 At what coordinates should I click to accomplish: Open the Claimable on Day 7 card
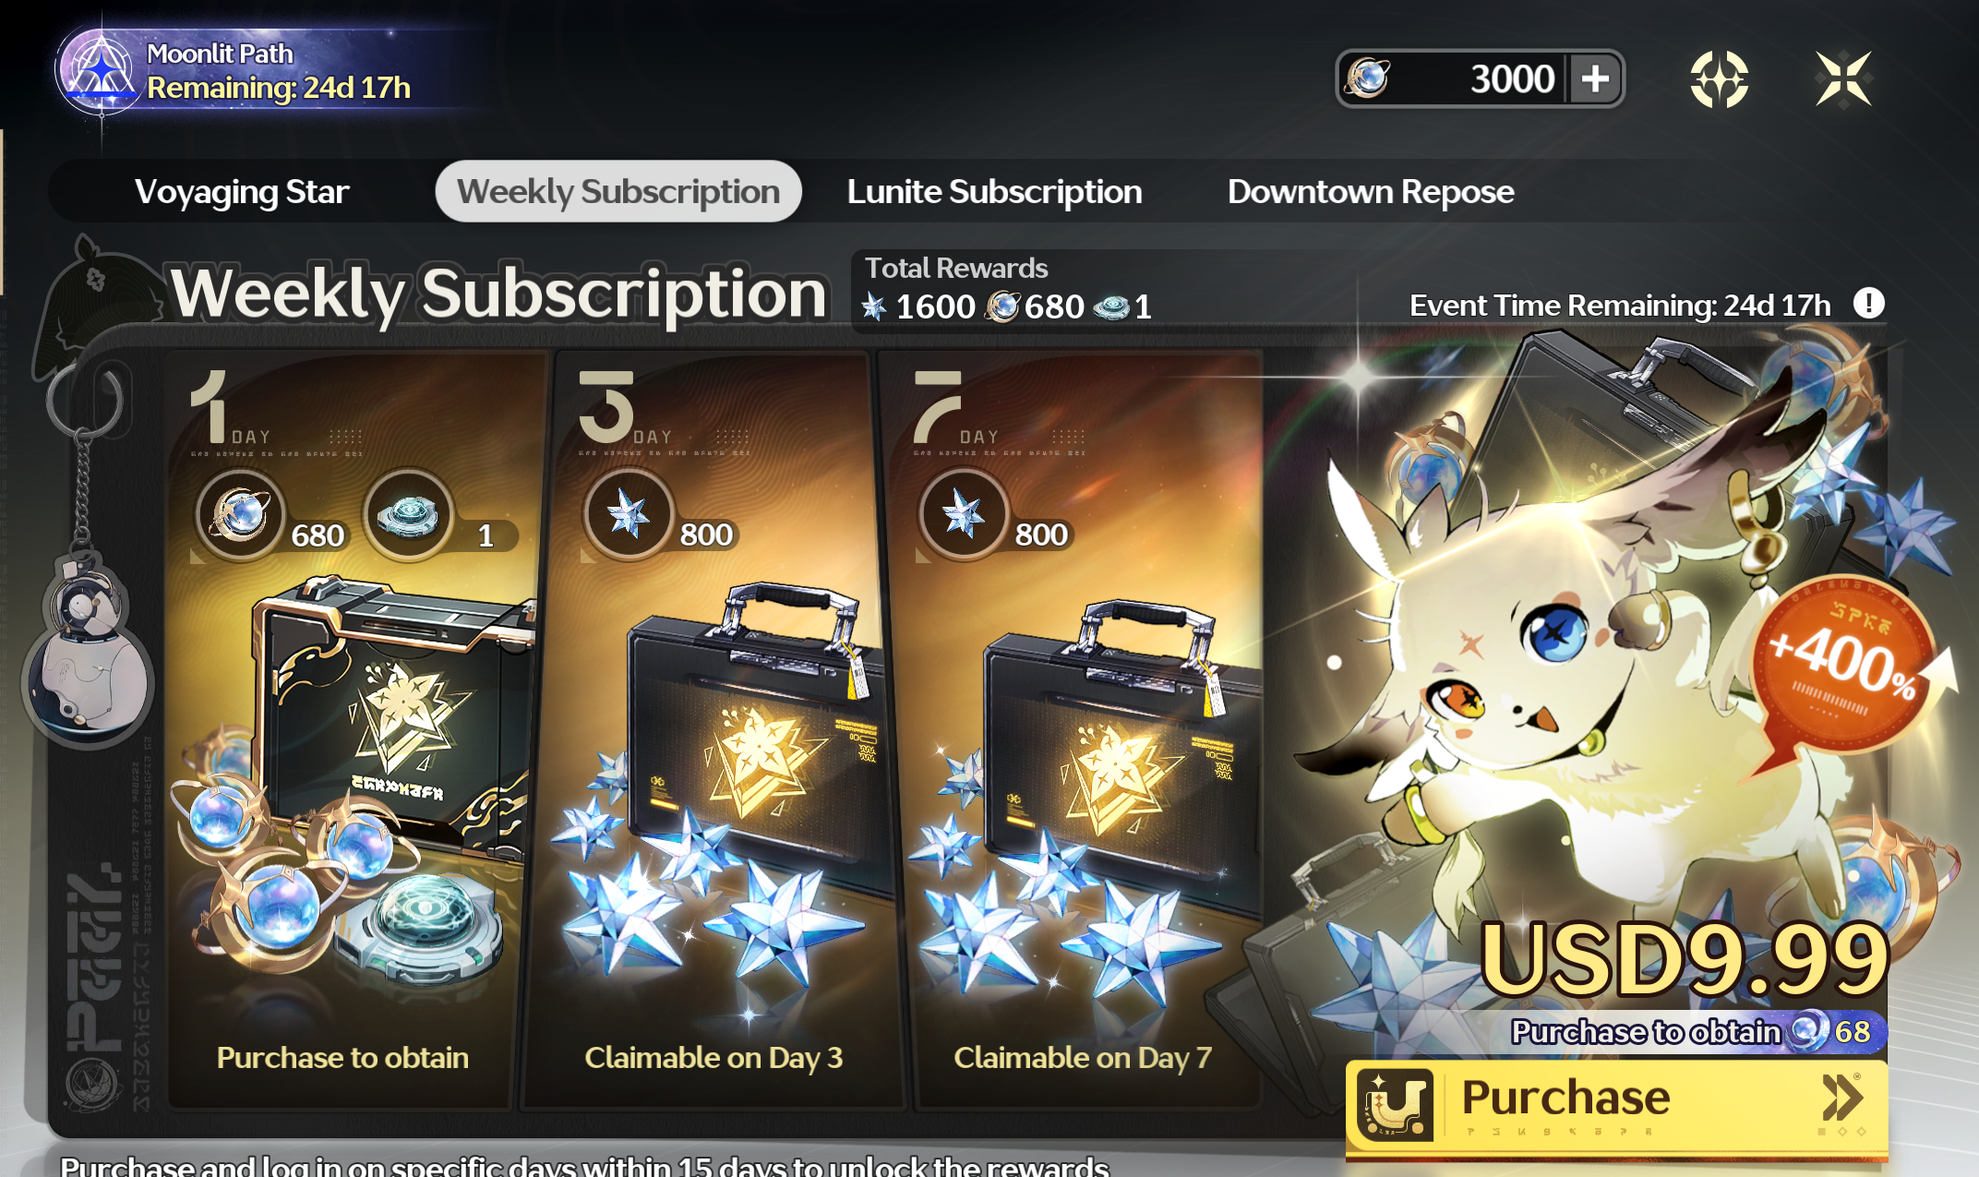pyautogui.click(x=1082, y=729)
